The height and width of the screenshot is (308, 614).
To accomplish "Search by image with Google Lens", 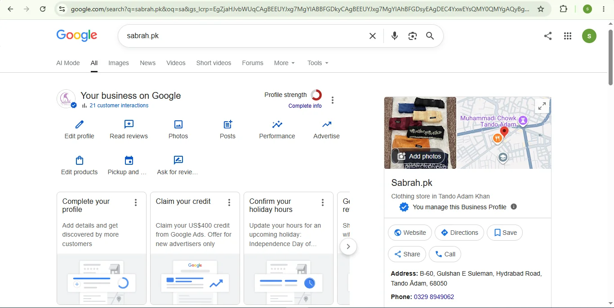I will point(413,36).
